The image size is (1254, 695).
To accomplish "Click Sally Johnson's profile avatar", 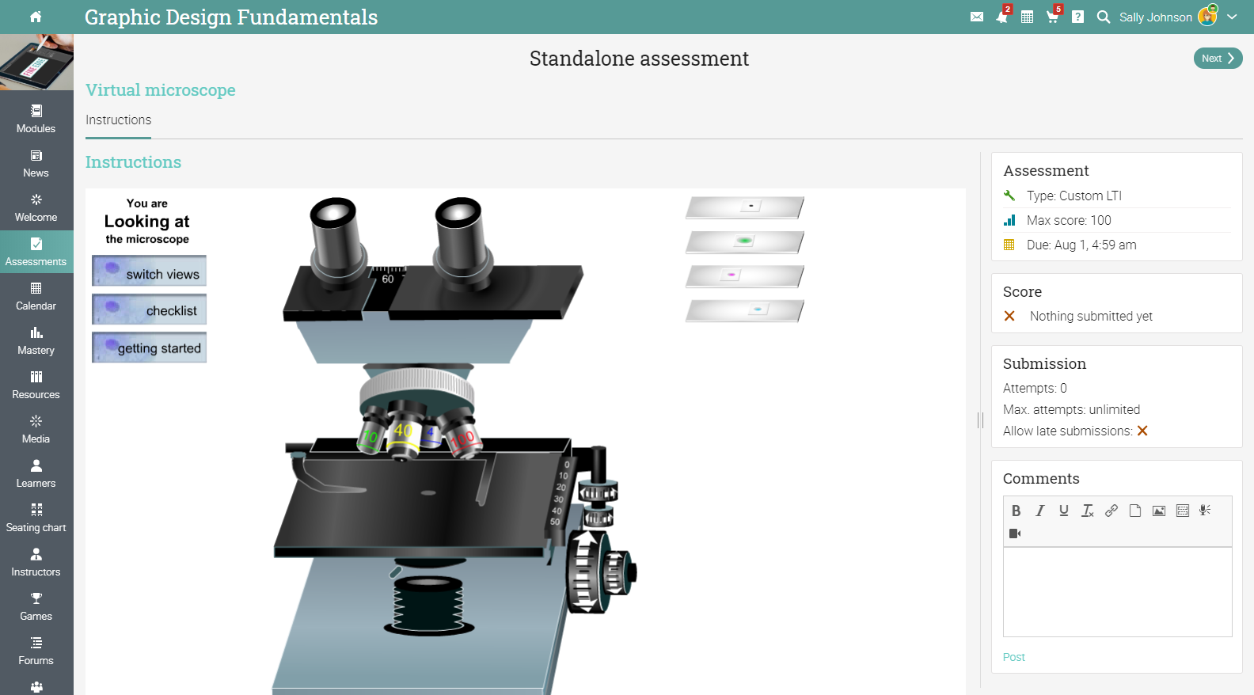I will pos(1207,16).
